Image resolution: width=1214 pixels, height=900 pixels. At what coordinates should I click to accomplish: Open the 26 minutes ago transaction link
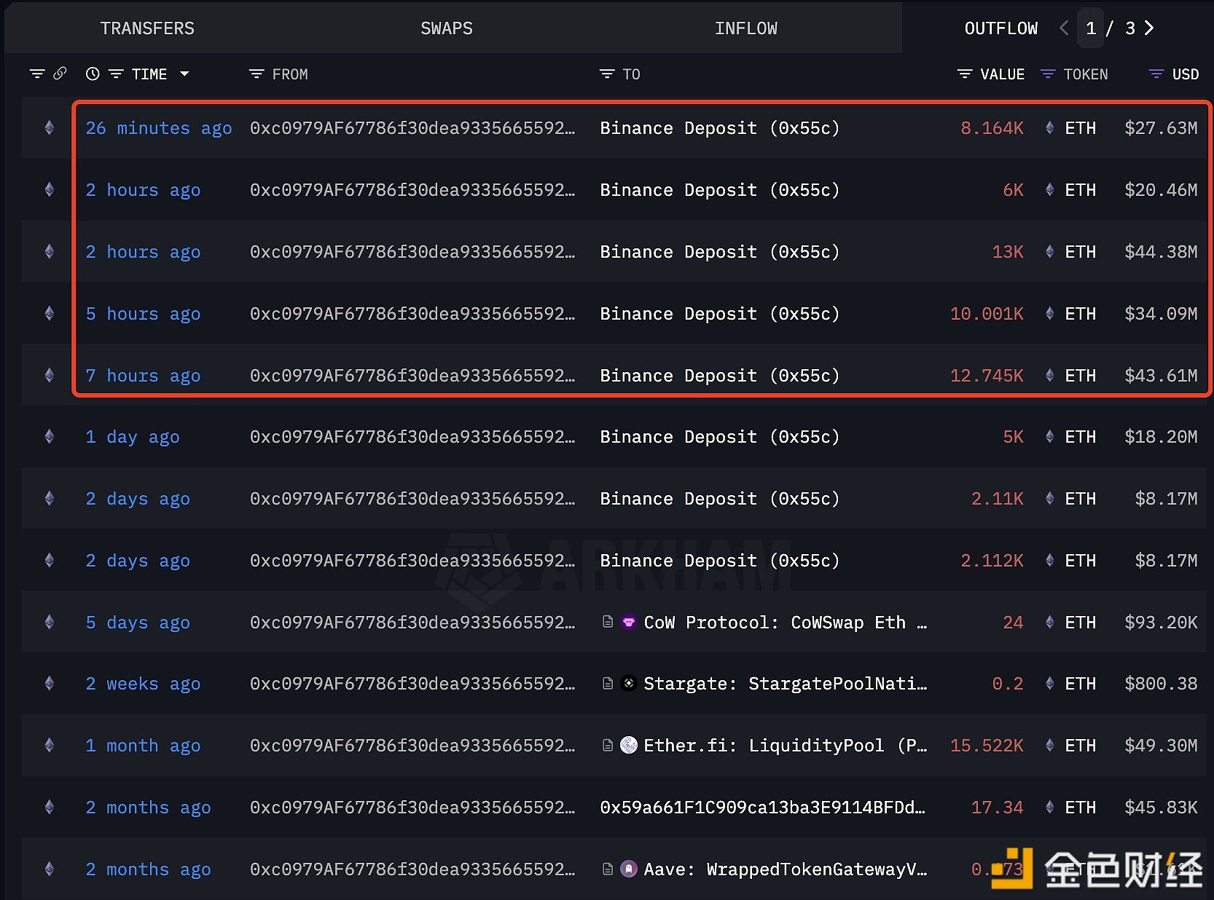159,128
